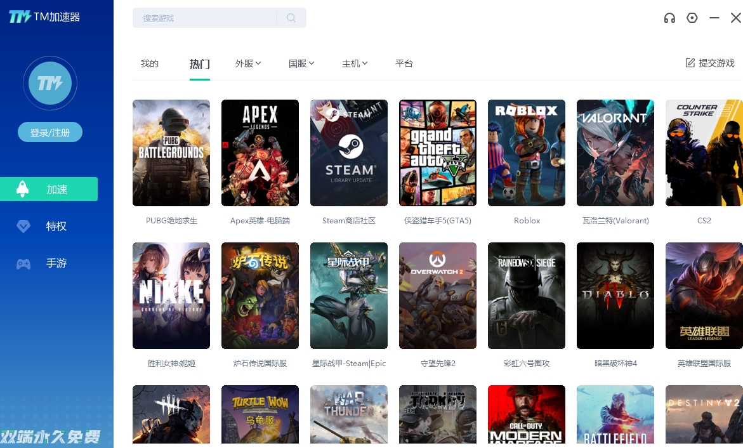Open the NIKKE game cover

point(171,295)
